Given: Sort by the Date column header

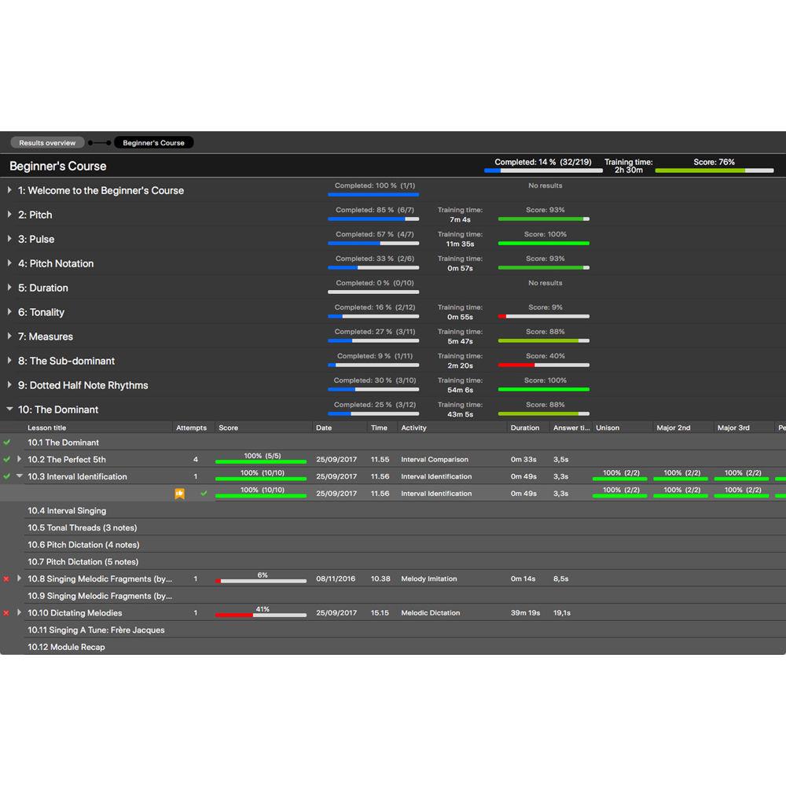Looking at the screenshot, I should pyautogui.click(x=324, y=428).
